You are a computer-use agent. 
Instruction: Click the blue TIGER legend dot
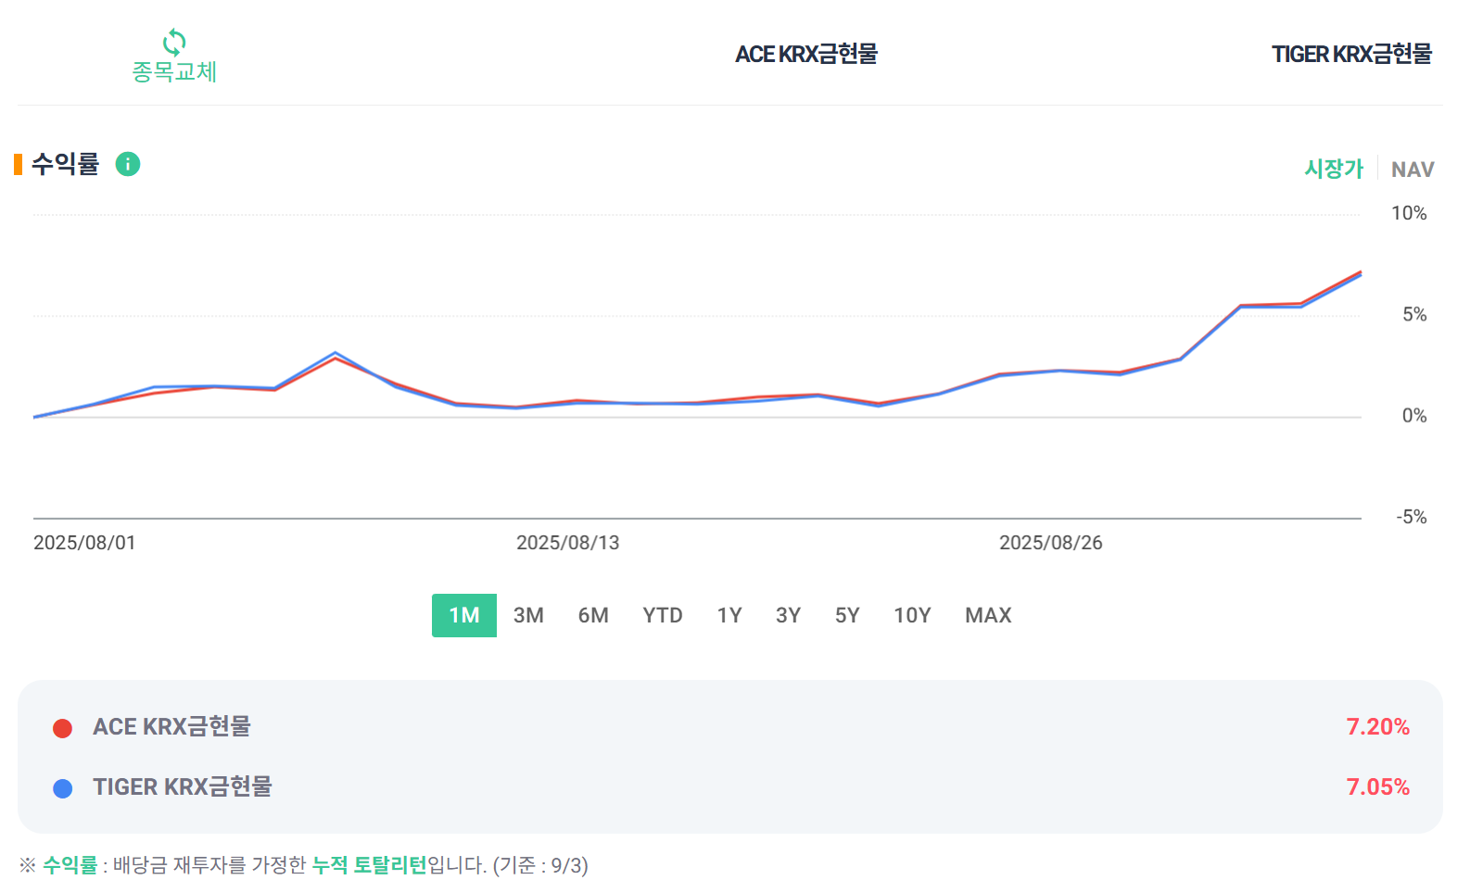tap(63, 788)
